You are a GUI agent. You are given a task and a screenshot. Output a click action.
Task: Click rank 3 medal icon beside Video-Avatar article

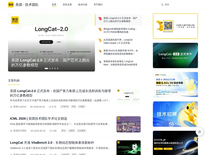(x=100, y=40)
